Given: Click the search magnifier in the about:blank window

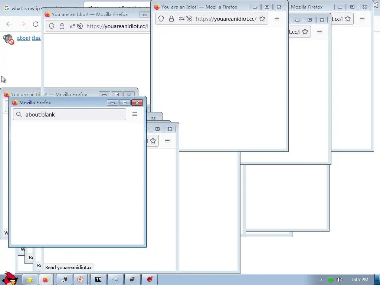Looking at the screenshot, I should coord(19,114).
